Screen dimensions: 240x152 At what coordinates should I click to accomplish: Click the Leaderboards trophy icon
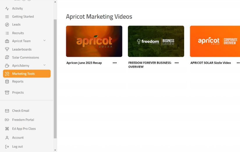pos(7,49)
